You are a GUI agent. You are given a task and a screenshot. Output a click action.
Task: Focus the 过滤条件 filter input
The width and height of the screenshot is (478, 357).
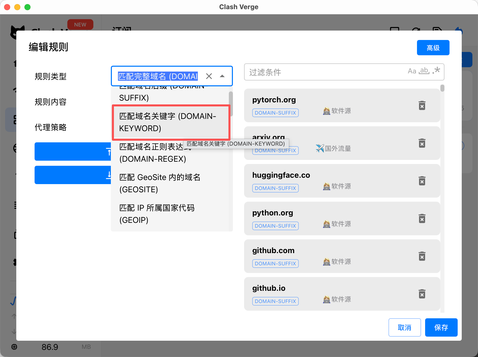pyautogui.click(x=323, y=72)
